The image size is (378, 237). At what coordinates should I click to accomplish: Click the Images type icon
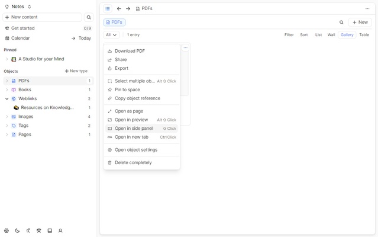[x=14, y=117]
